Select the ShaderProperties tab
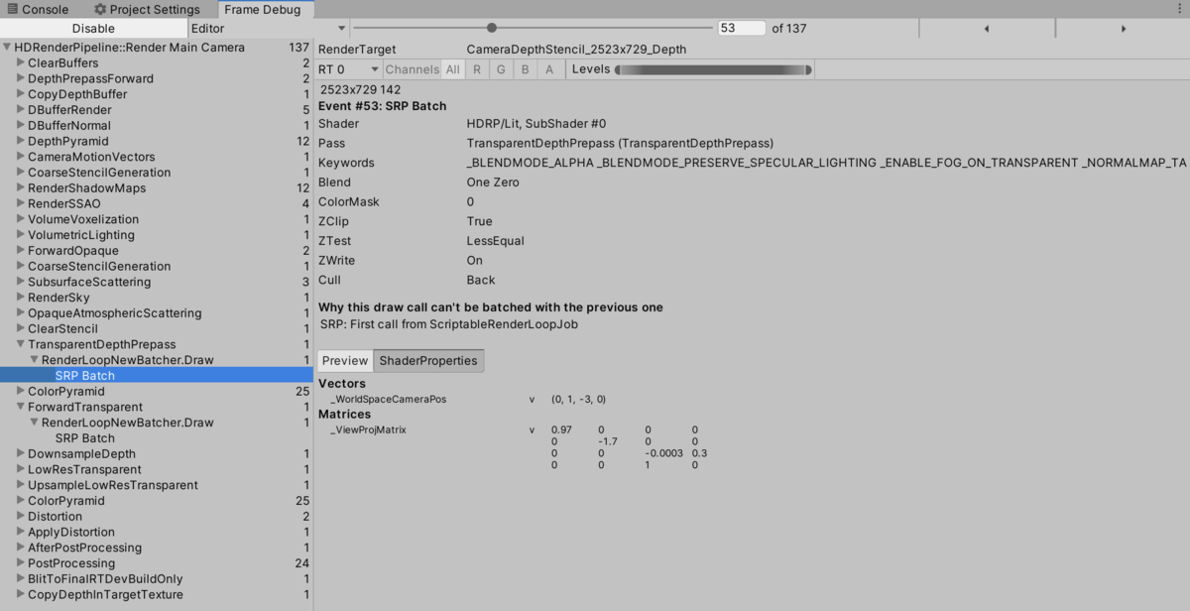Viewport: 1190px width, 611px height. point(428,361)
